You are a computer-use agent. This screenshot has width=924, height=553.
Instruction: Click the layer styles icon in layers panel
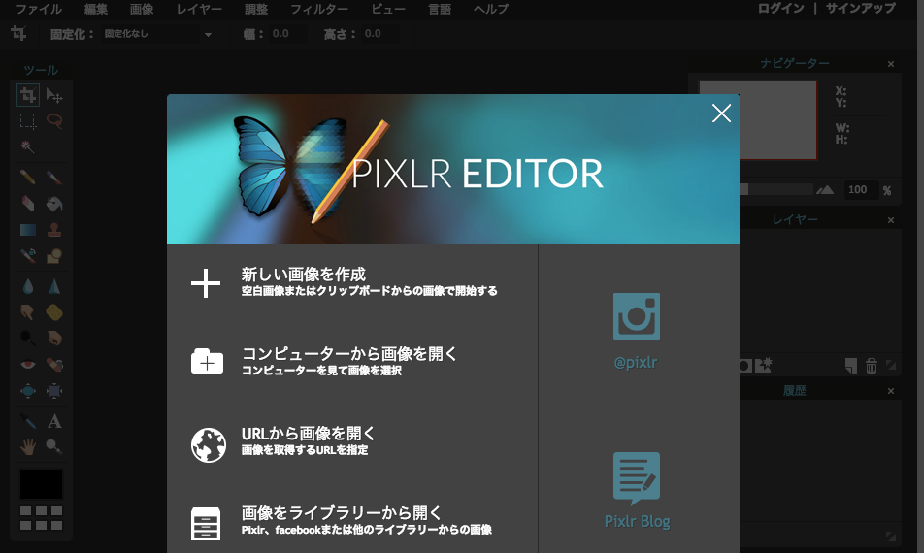764,365
